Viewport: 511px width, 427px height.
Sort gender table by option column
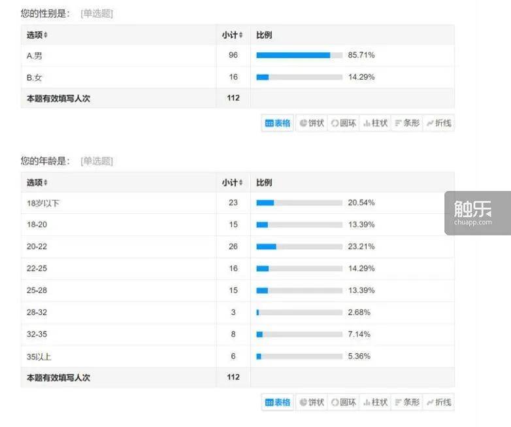point(37,35)
